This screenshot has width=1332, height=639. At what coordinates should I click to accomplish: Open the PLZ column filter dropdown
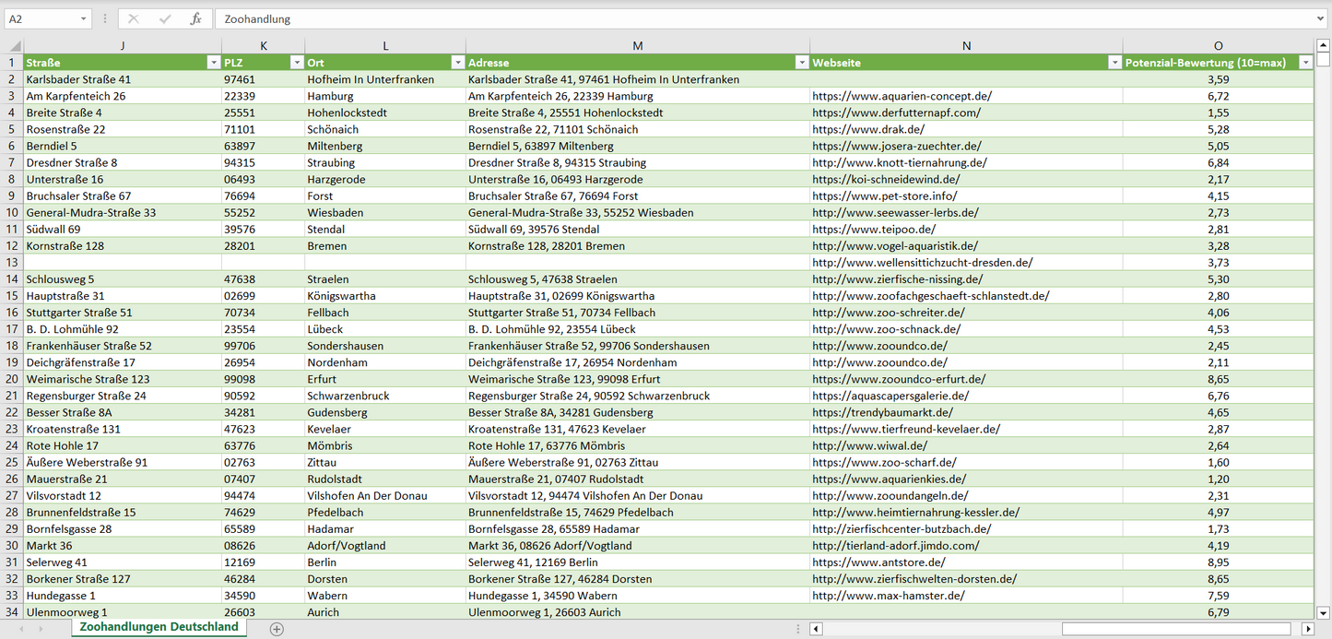pos(296,63)
